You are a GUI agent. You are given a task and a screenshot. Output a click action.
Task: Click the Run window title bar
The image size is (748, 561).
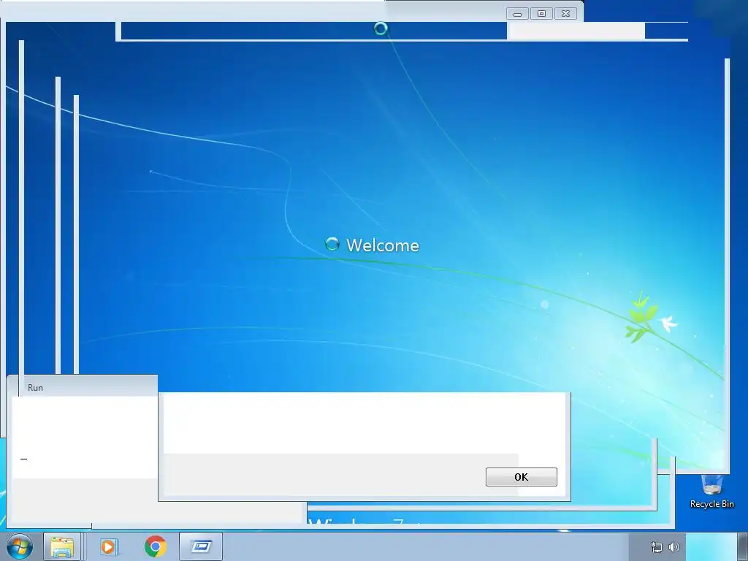[82, 387]
